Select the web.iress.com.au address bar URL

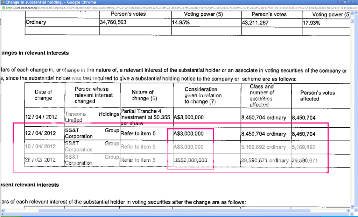pos(182,8)
